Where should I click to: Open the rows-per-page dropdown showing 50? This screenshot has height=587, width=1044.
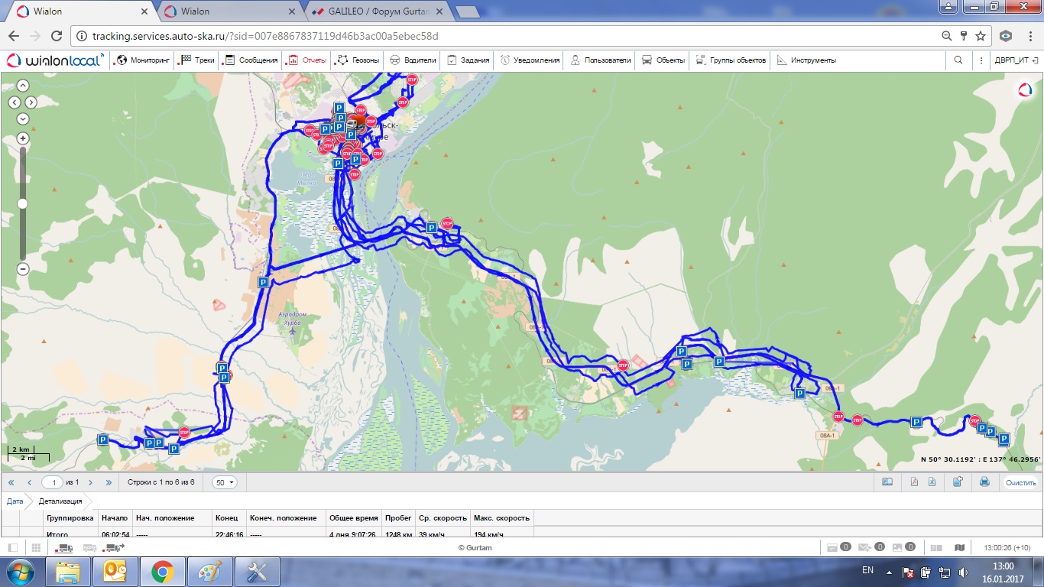[x=225, y=482]
